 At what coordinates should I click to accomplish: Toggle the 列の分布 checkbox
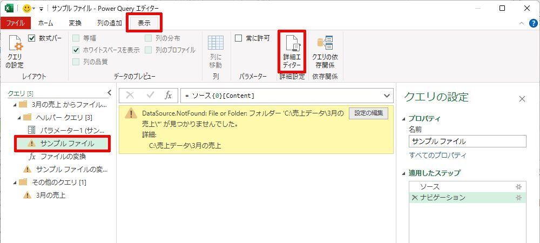click(x=148, y=38)
